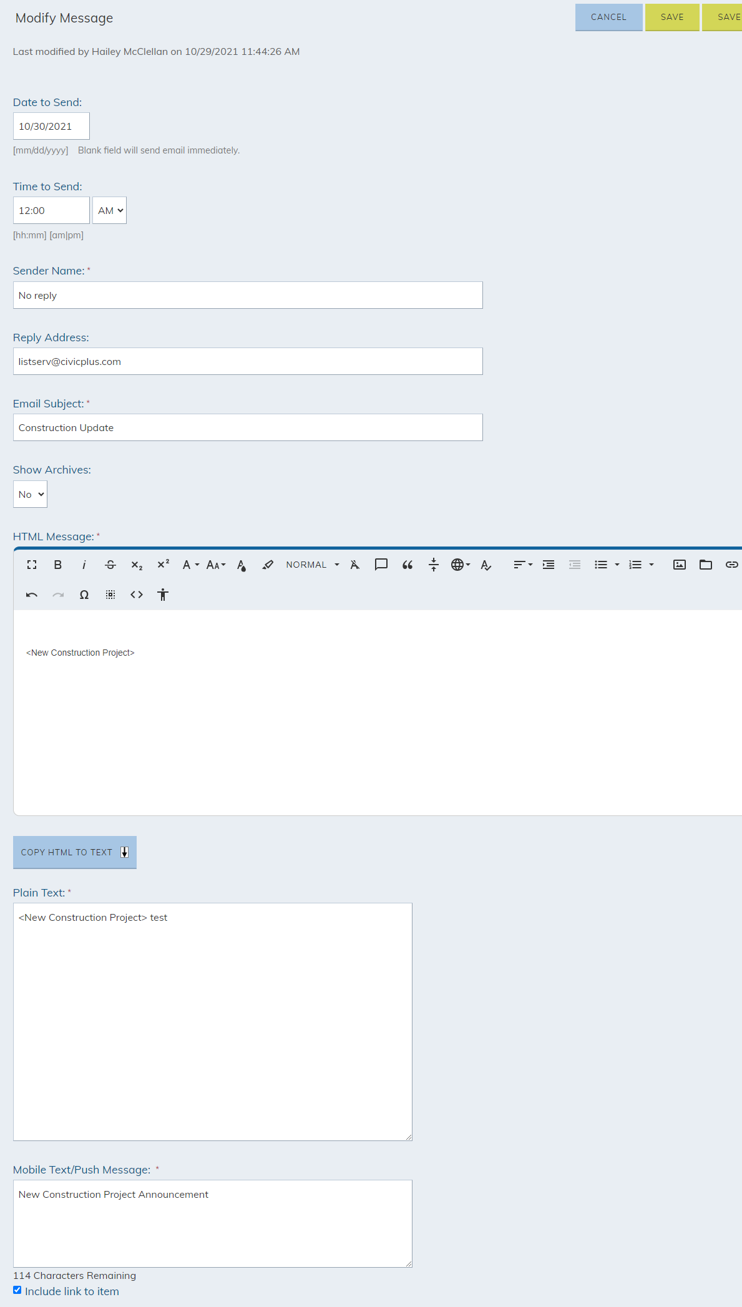Open the font family dropdown

click(190, 565)
